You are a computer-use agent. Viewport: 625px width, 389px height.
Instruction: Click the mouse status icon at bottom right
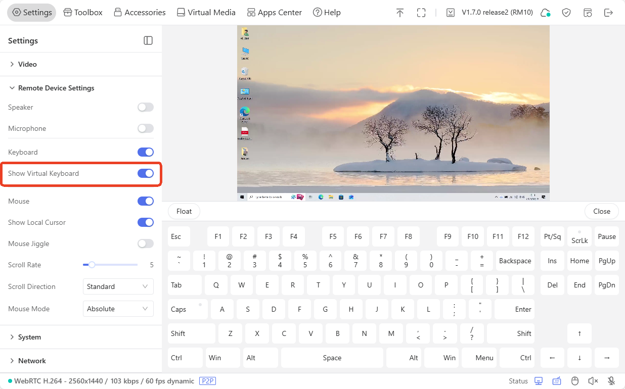pyautogui.click(x=575, y=380)
